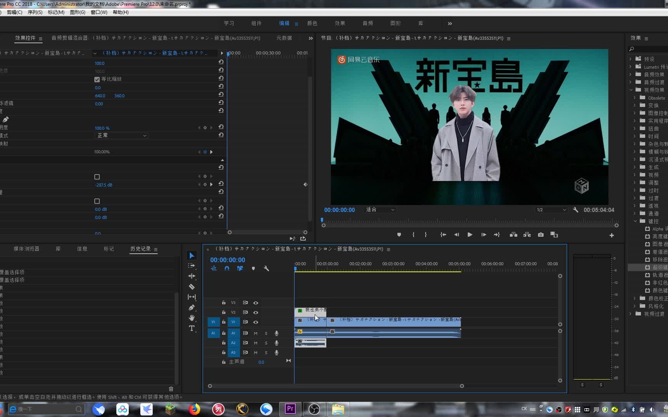Switch to 颜色 workspace tab
This screenshot has height=417, width=668.
pos(312,24)
